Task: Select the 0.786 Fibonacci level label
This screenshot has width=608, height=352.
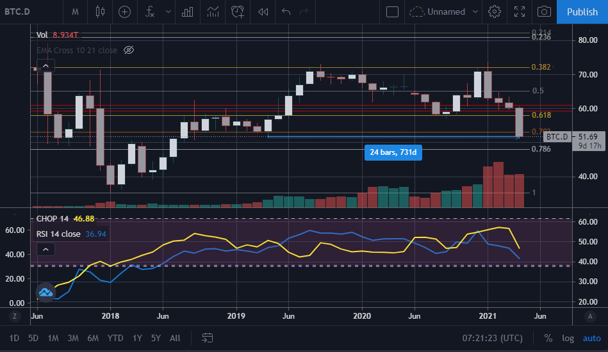Action: click(x=541, y=149)
